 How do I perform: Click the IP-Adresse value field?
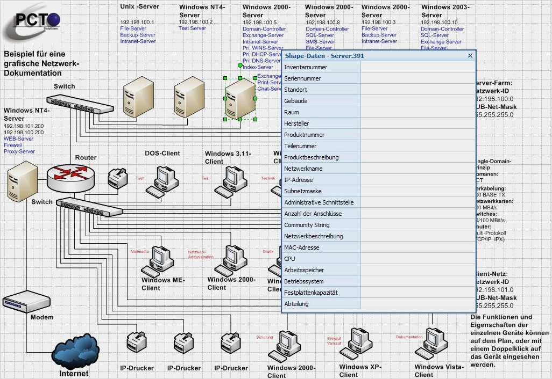[x=418, y=180]
